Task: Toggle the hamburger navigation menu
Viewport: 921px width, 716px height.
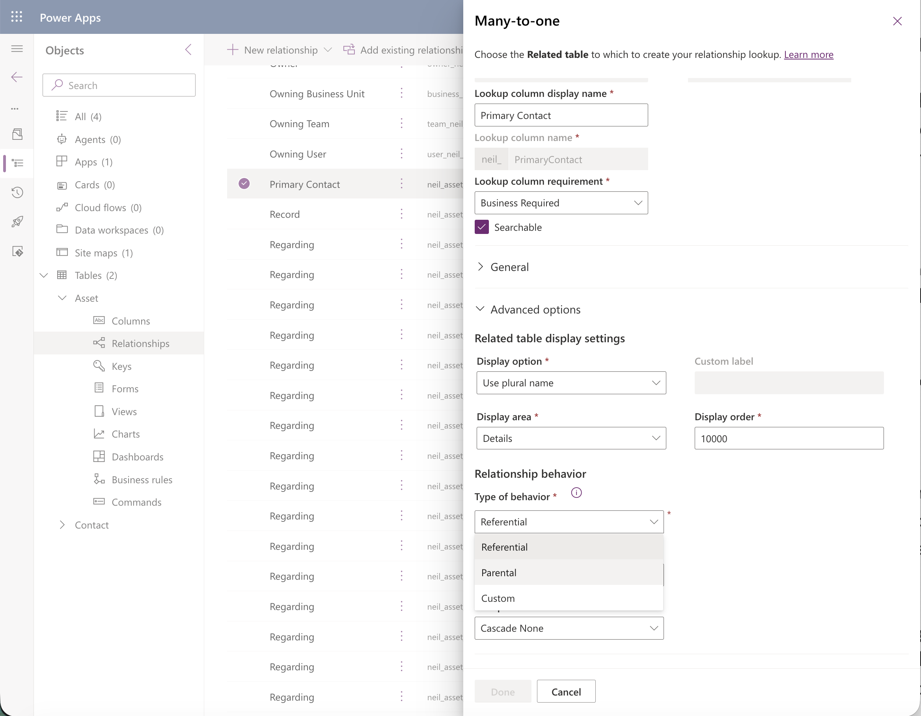Action: (17, 49)
